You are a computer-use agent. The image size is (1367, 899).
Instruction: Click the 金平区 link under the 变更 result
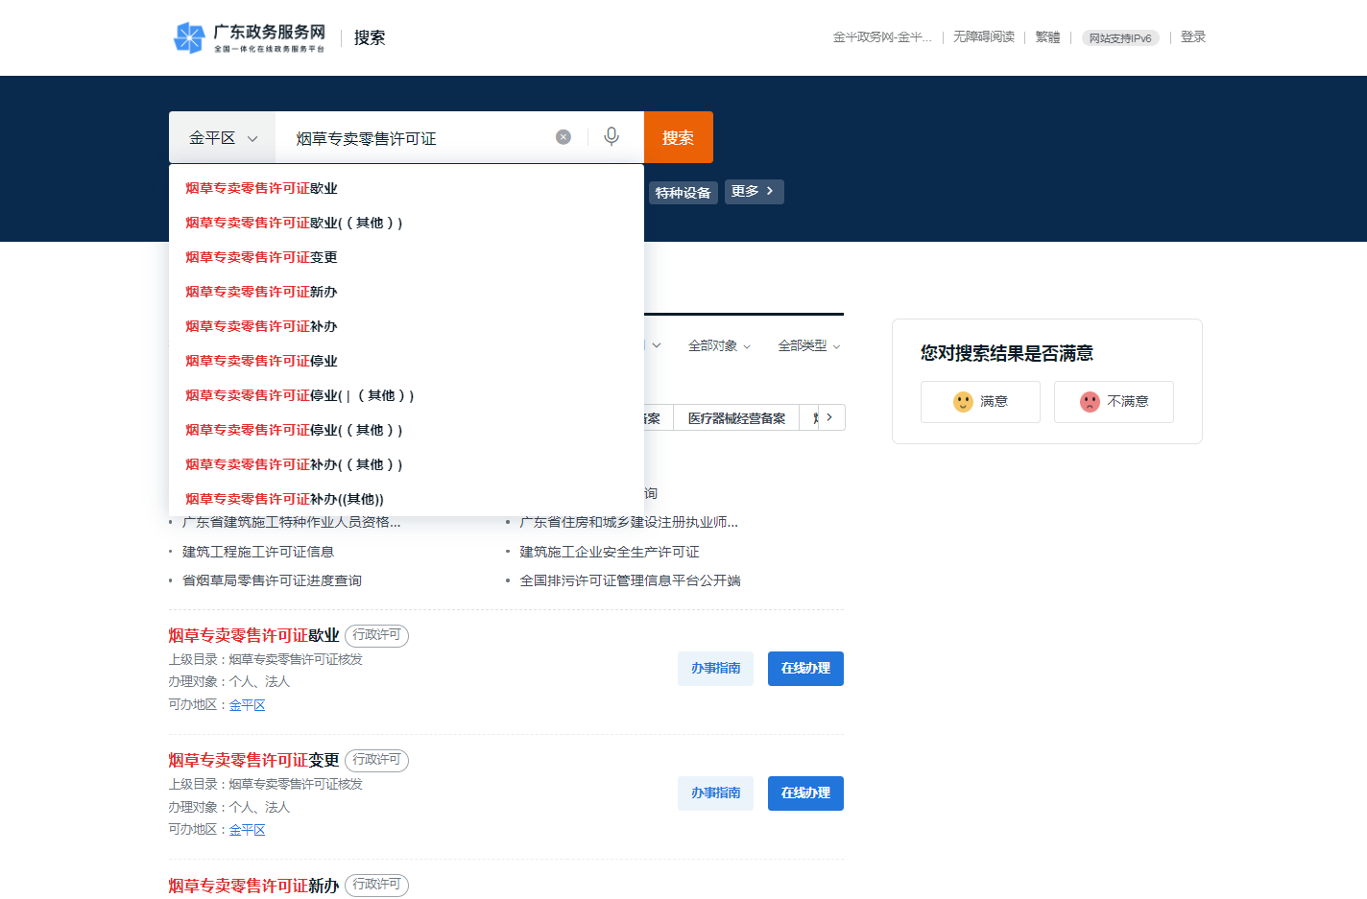coord(247,830)
